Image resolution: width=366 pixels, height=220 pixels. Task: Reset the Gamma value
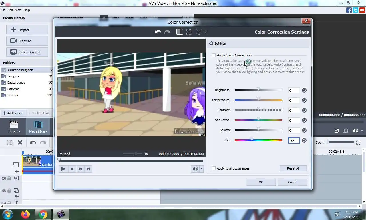click(304, 130)
